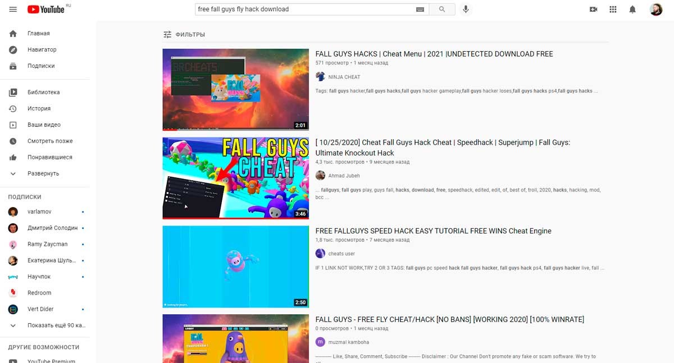Screen dimensions: 674x363
Task: Click the Ваши видео play icon
Action: (13, 125)
